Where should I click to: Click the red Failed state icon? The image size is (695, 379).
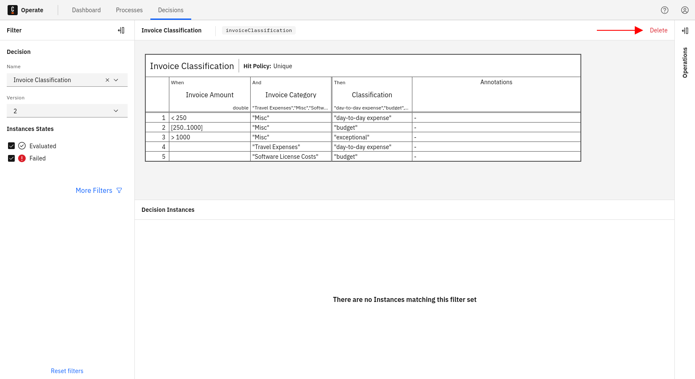[x=22, y=158]
